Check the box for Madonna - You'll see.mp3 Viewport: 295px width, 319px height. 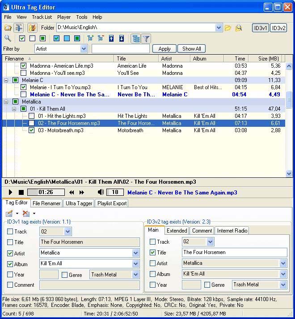pos(24,73)
